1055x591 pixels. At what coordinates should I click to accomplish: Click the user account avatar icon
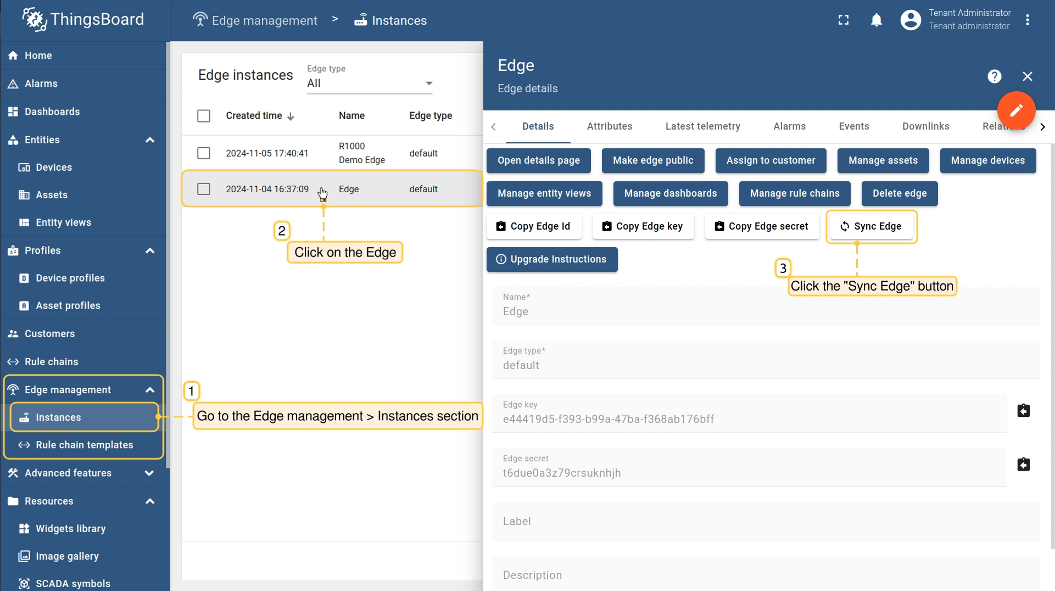click(x=910, y=20)
